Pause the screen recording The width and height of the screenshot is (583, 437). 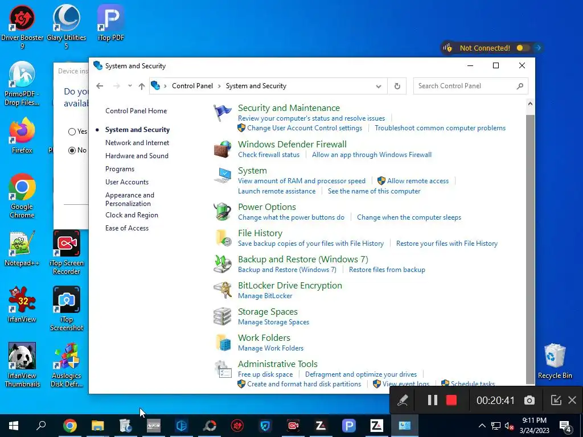tap(433, 400)
